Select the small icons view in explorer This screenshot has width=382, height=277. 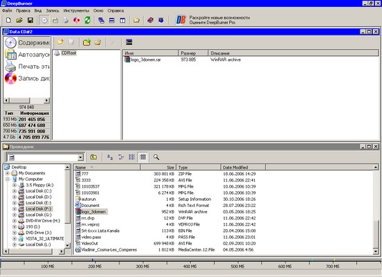[x=121, y=157]
